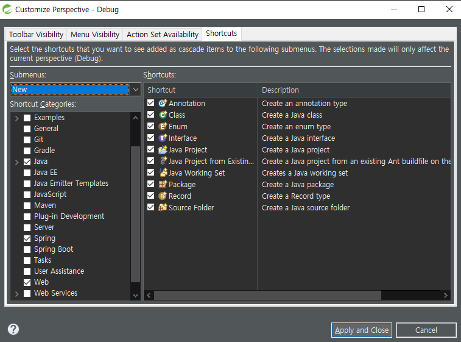Click the categories list scroll down arrow
Image resolution: width=461 pixels, height=342 pixels.
(x=136, y=296)
